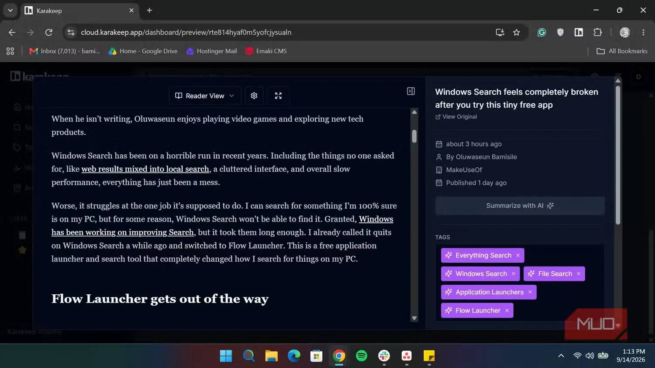655x368 pixels.
Task: Select the Everything Search tag
Action: [483, 256]
